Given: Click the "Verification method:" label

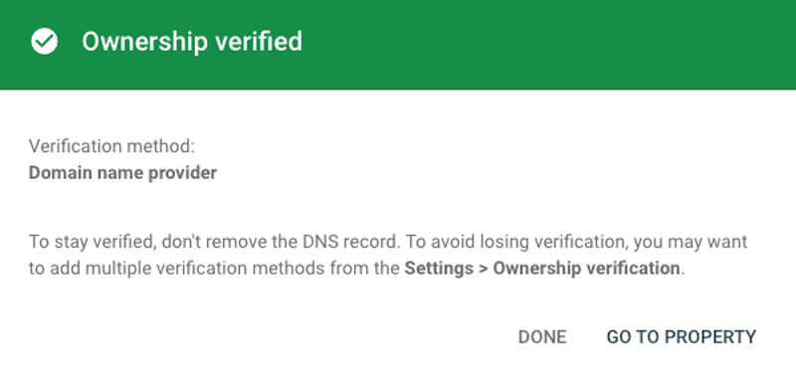Looking at the screenshot, I should click(x=111, y=146).
